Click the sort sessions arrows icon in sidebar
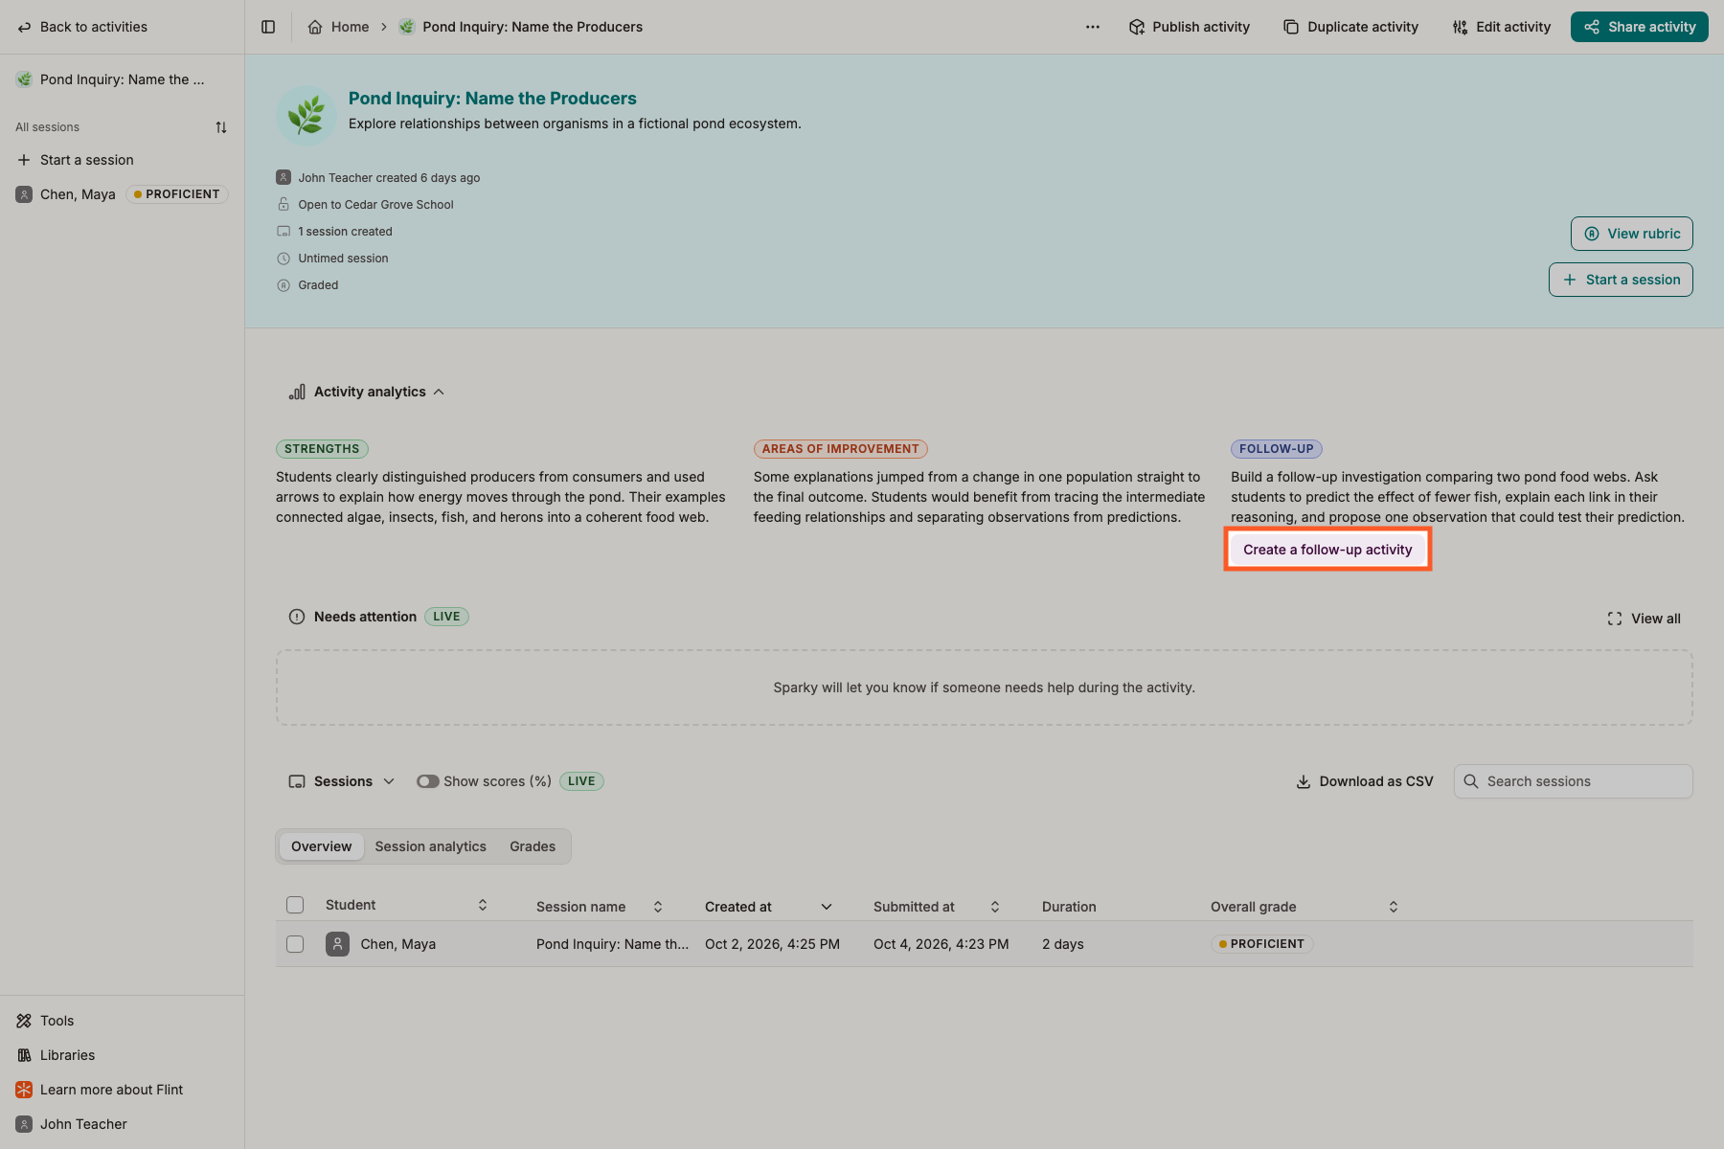The width and height of the screenshot is (1724, 1149). 221,127
